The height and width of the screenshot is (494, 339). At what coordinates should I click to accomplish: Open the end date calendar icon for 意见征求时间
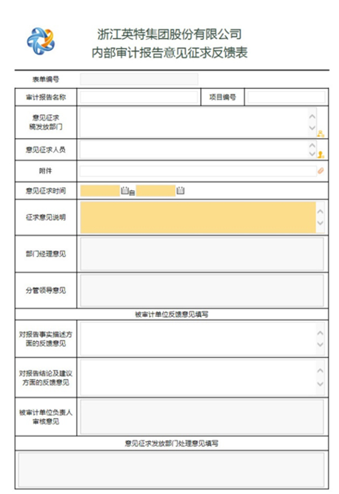point(180,190)
